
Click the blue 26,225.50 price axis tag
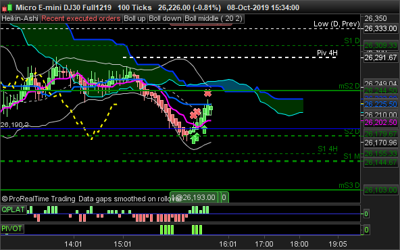[380, 104]
